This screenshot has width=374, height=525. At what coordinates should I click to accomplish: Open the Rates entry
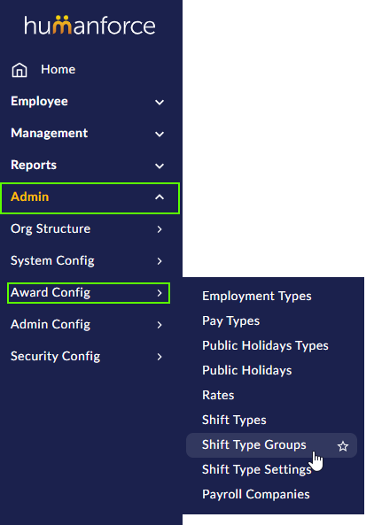pos(218,395)
